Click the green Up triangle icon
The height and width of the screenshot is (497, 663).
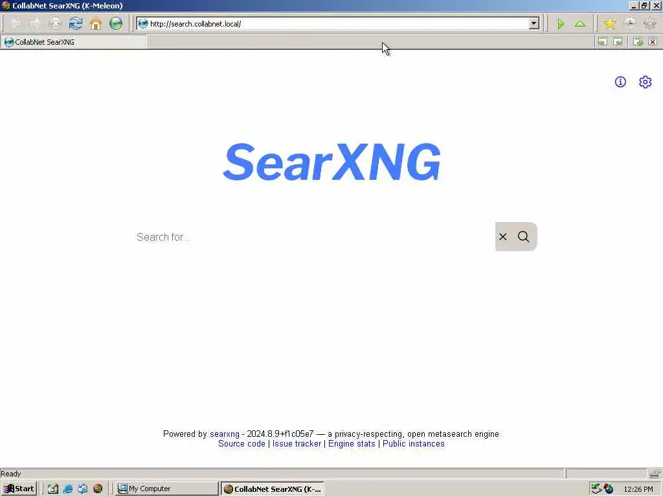pyautogui.click(x=580, y=24)
